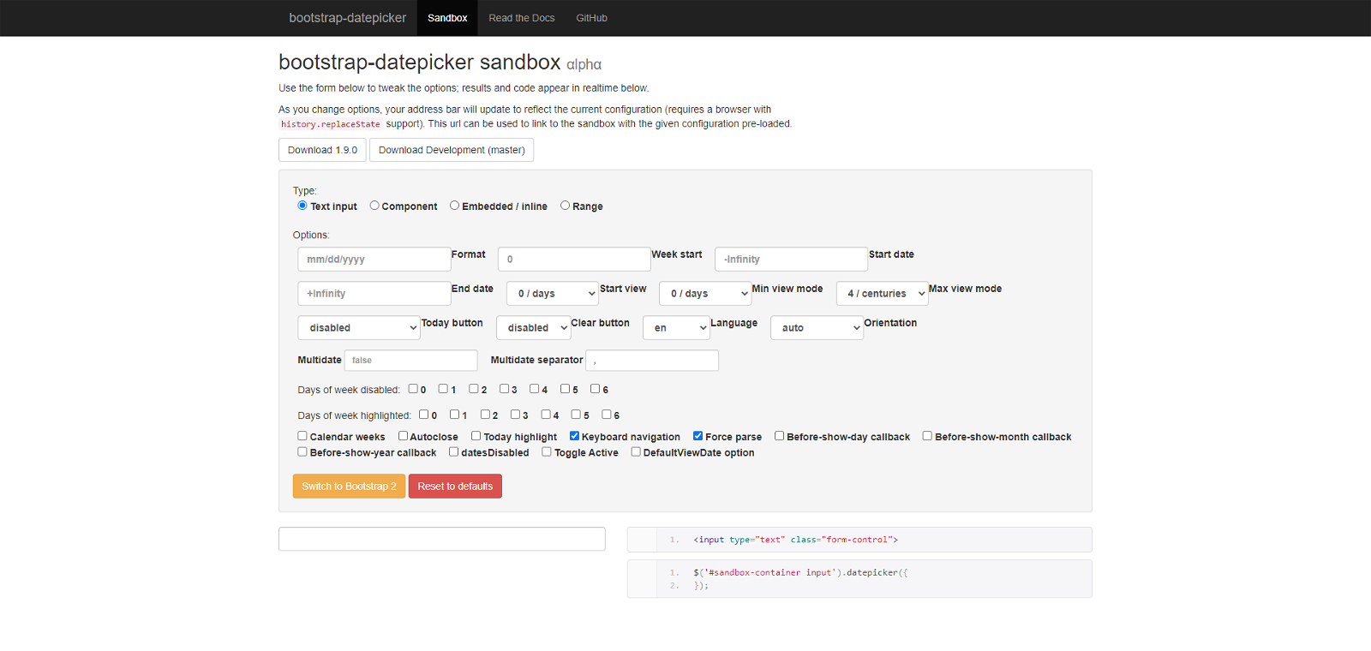The width and height of the screenshot is (1371, 651).
Task: Check day 5 in Days of week disabled
Action: 565,389
